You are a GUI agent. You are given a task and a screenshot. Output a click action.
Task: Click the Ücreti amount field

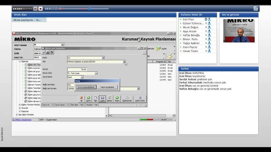(77, 69)
